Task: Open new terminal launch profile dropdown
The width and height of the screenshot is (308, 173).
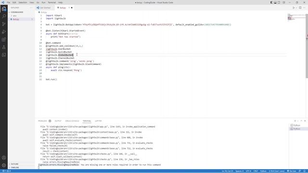Action: pyautogui.click(x=298, y=121)
